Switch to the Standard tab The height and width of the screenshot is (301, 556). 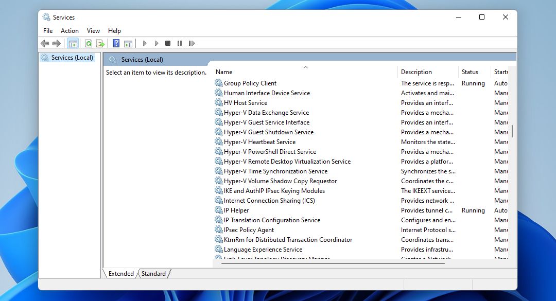pyautogui.click(x=153, y=274)
